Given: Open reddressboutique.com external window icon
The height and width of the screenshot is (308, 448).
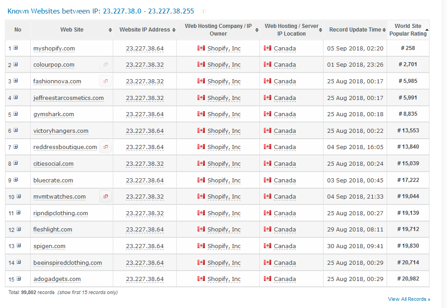Looking at the screenshot, I should 106,147.
